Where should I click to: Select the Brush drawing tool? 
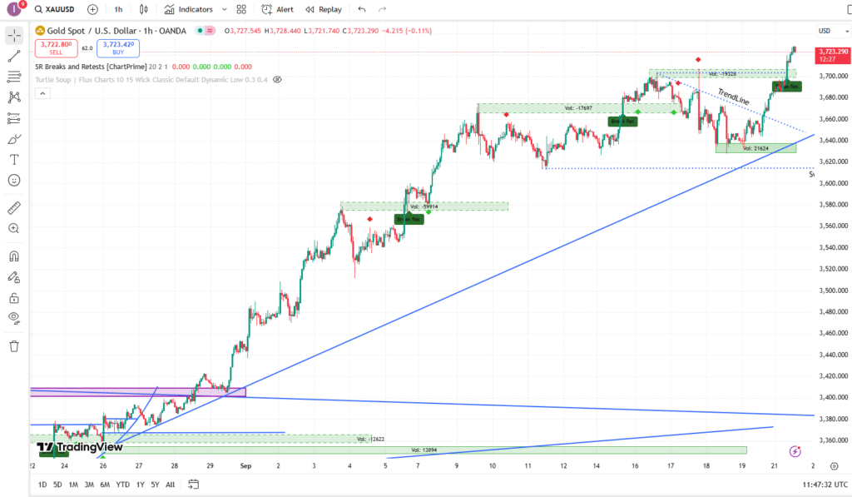[x=13, y=138]
